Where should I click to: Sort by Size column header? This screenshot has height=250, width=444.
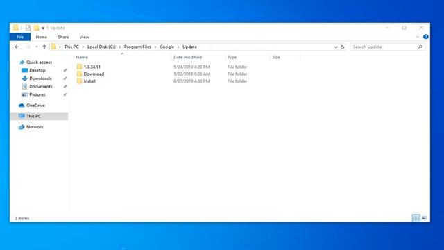click(276, 57)
